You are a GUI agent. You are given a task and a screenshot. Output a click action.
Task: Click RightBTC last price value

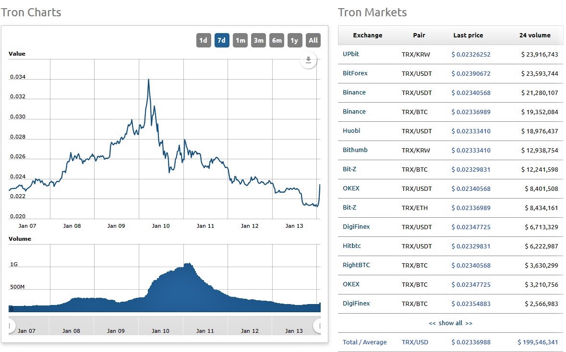tap(470, 265)
